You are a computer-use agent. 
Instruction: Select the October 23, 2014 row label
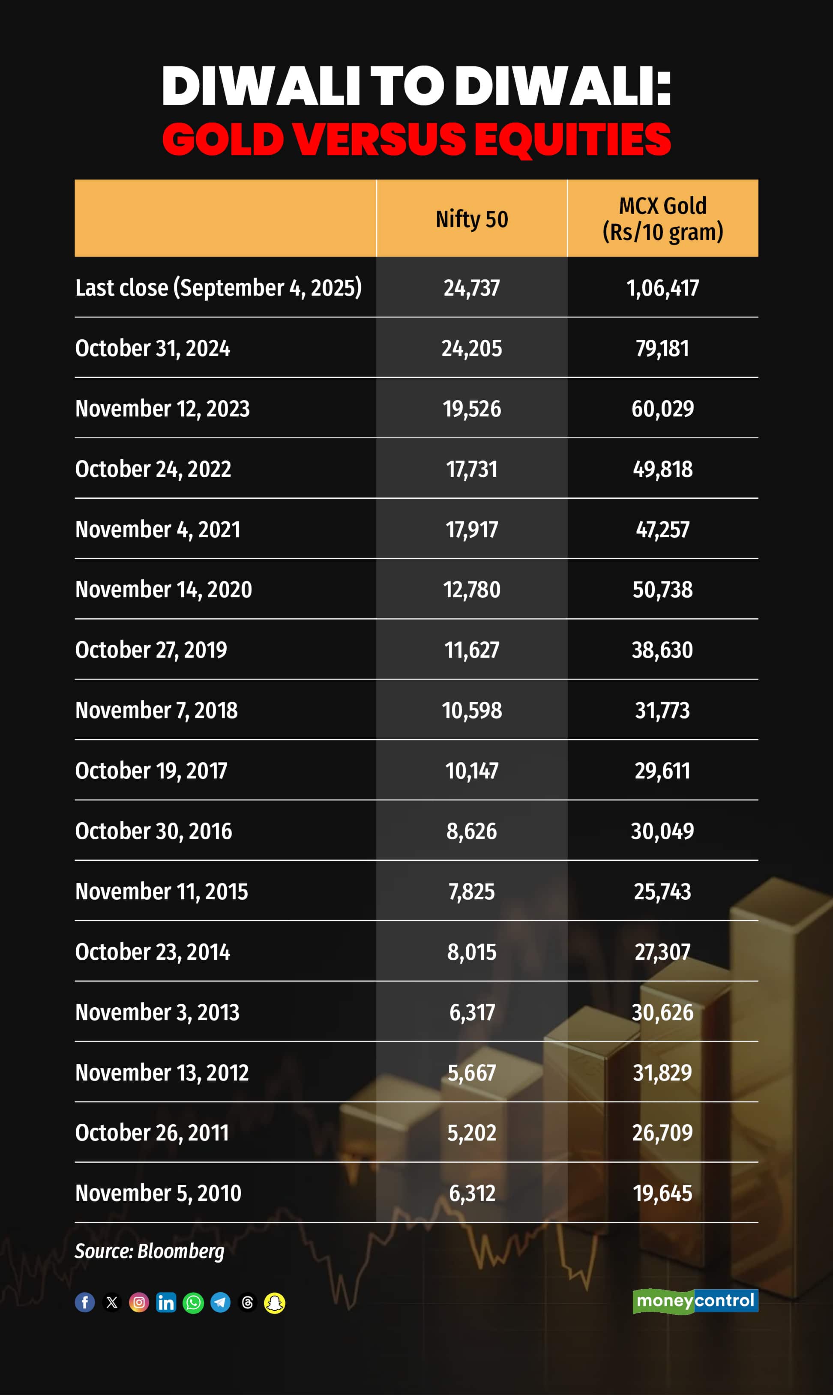[153, 952]
